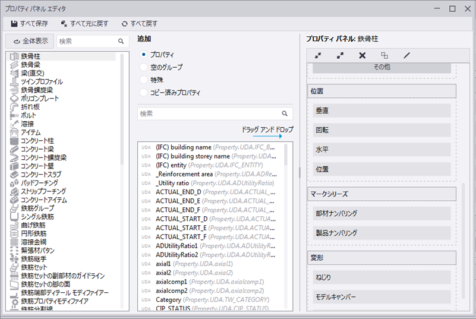Click the delete X icon in panel toolbar
476x319 pixels.
(x=362, y=55)
